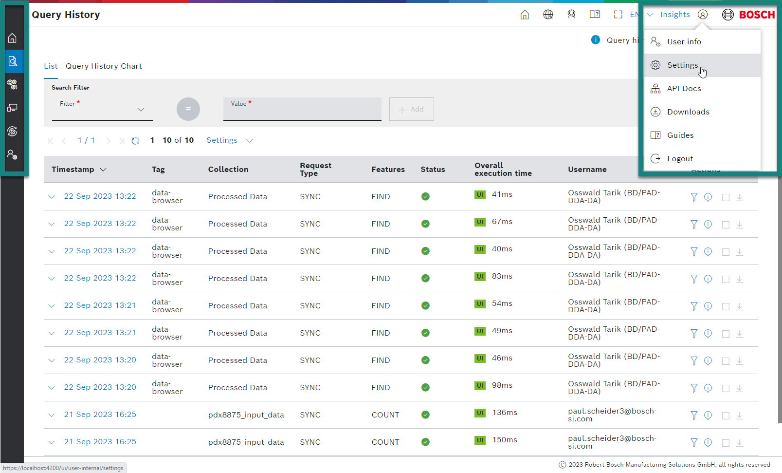Sort the table by the Timestamp column header
Screen dimensions: 782x473
click(x=73, y=170)
